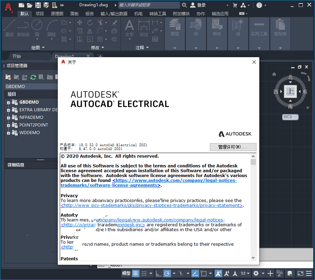
Task: Select the 多段线 (Polyline) tool
Action: [x=23, y=28]
